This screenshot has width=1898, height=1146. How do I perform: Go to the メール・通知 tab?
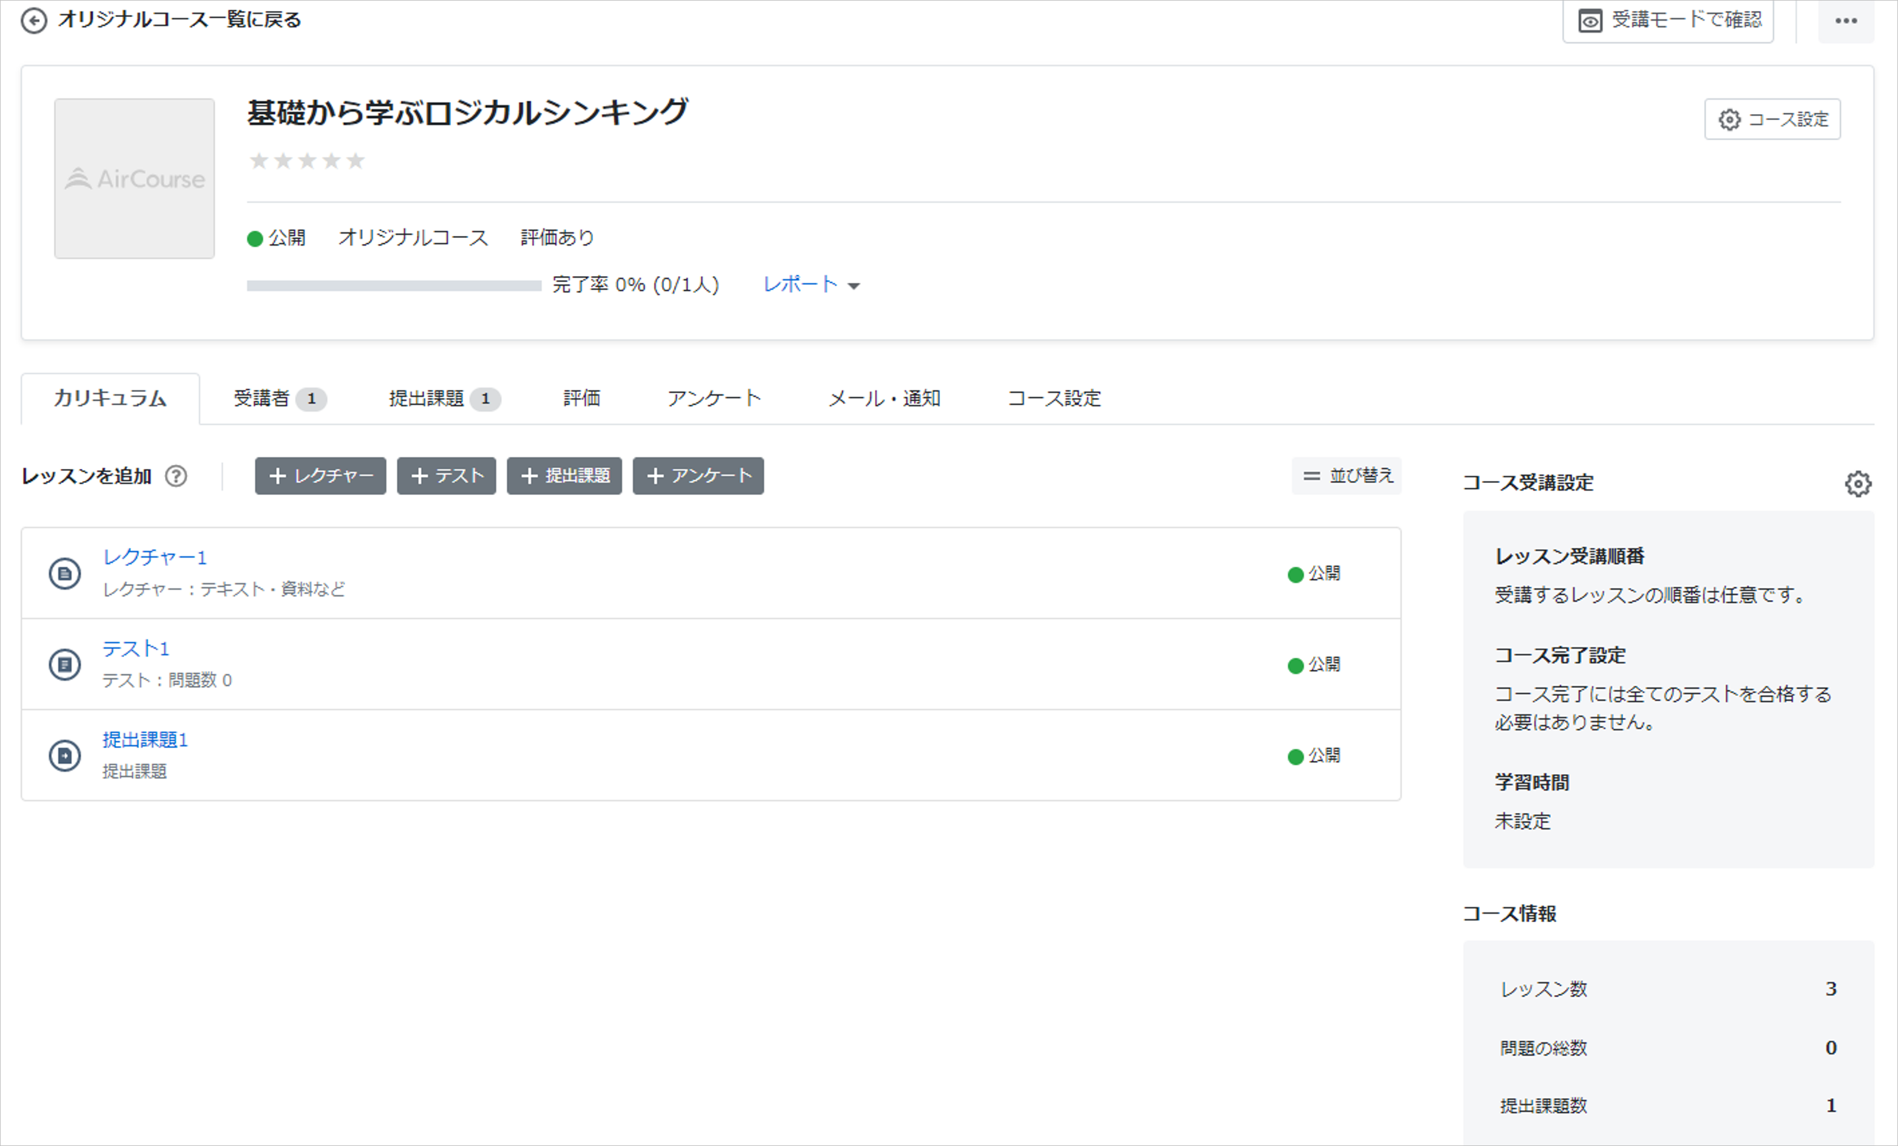pyautogui.click(x=883, y=398)
